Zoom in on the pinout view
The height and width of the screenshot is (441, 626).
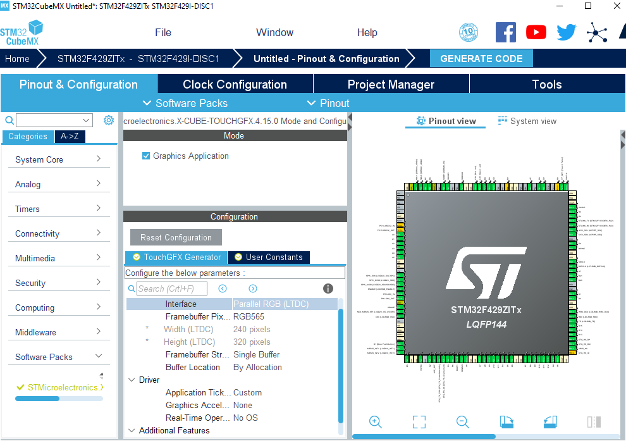(x=375, y=422)
